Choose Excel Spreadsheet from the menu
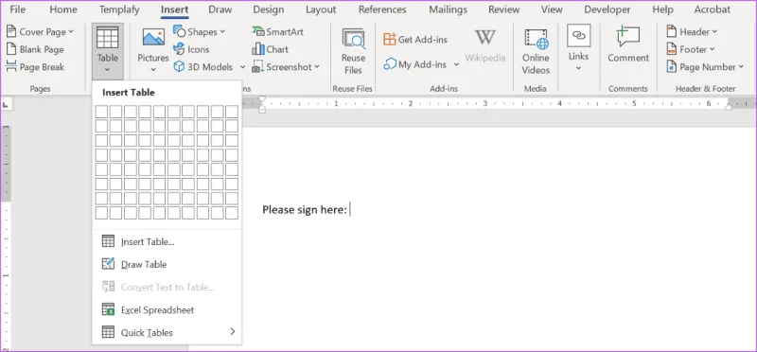The image size is (757, 352). (x=167, y=310)
